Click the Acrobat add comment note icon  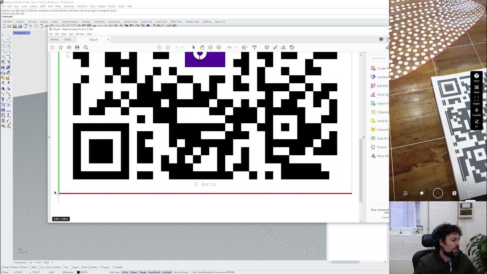pyautogui.click(x=267, y=47)
